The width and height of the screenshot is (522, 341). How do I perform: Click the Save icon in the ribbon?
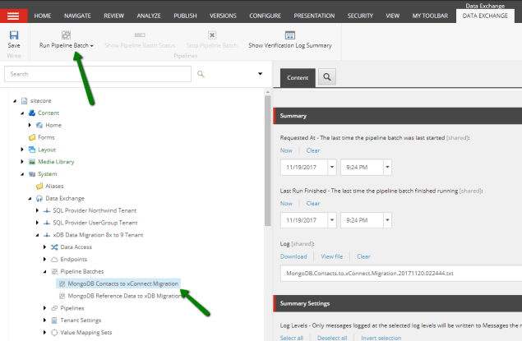(x=14, y=35)
